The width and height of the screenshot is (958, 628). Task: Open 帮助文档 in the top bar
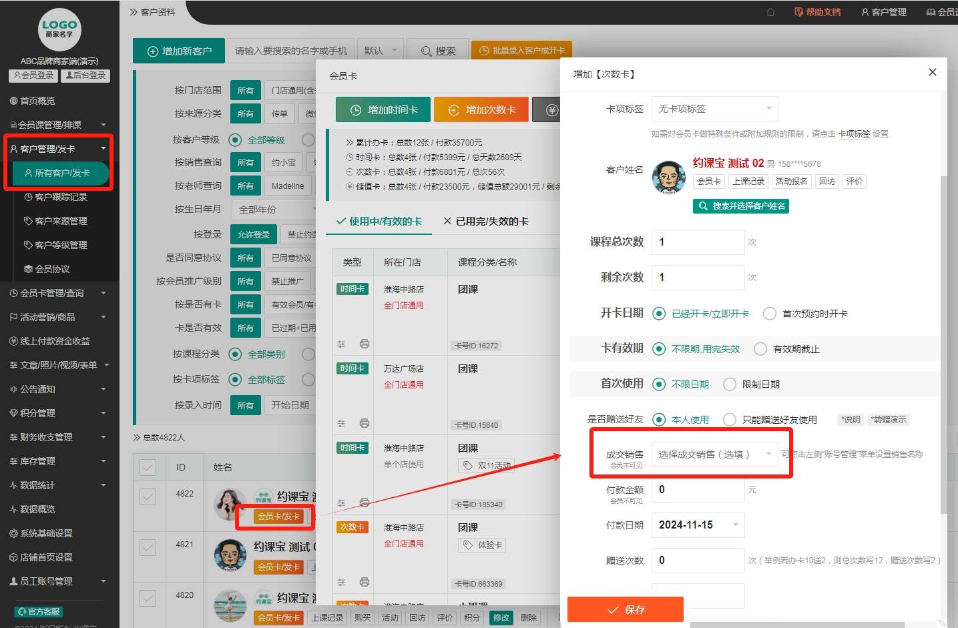[818, 12]
